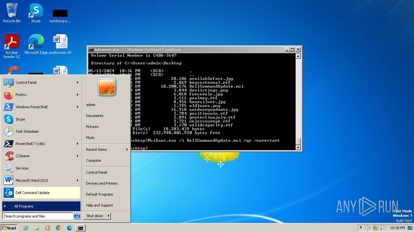Launch Skype from Start menu list
The image size is (414, 232).
coord(41,119)
